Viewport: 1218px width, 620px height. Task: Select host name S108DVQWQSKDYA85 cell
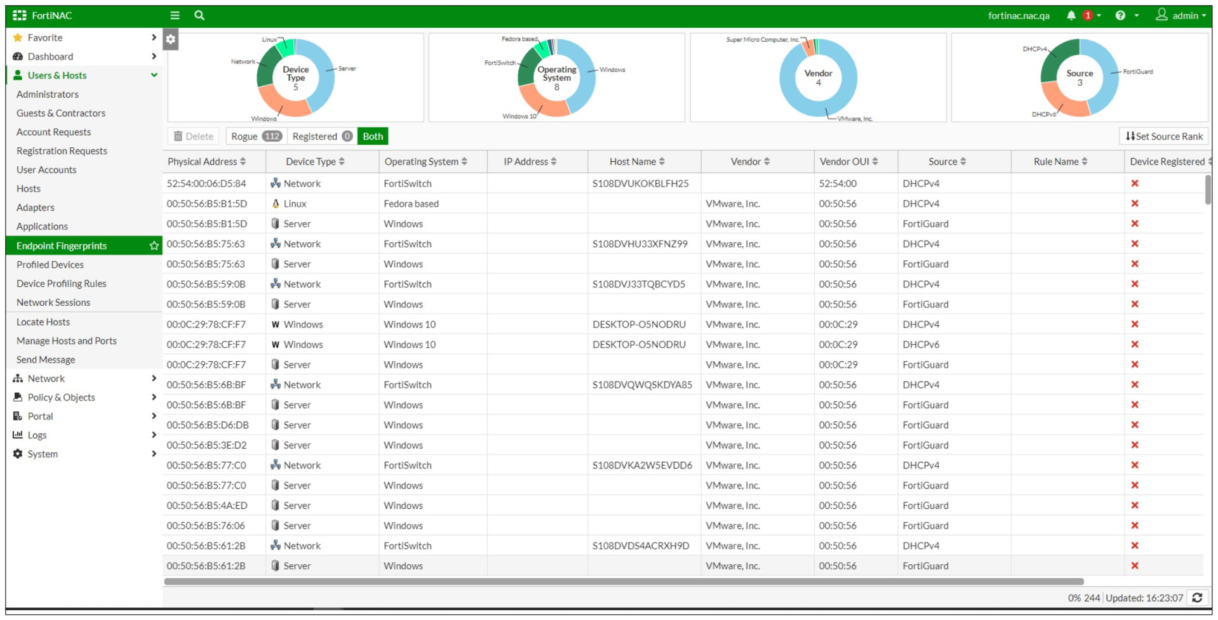point(642,385)
